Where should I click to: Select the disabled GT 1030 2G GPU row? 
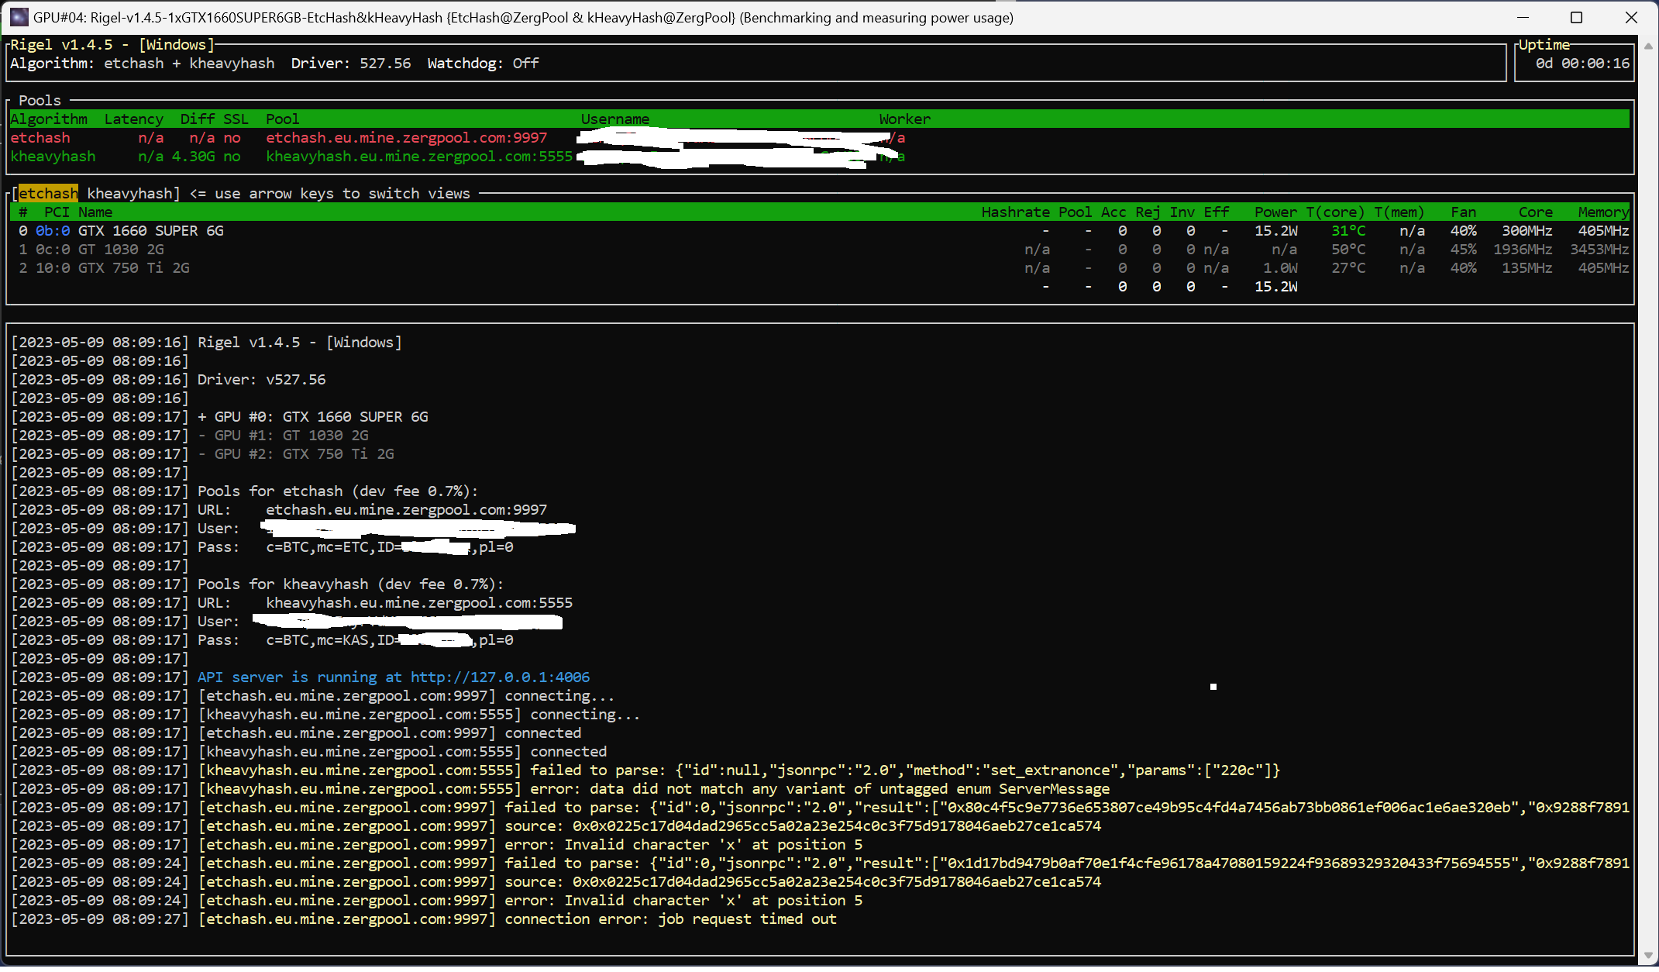124,249
